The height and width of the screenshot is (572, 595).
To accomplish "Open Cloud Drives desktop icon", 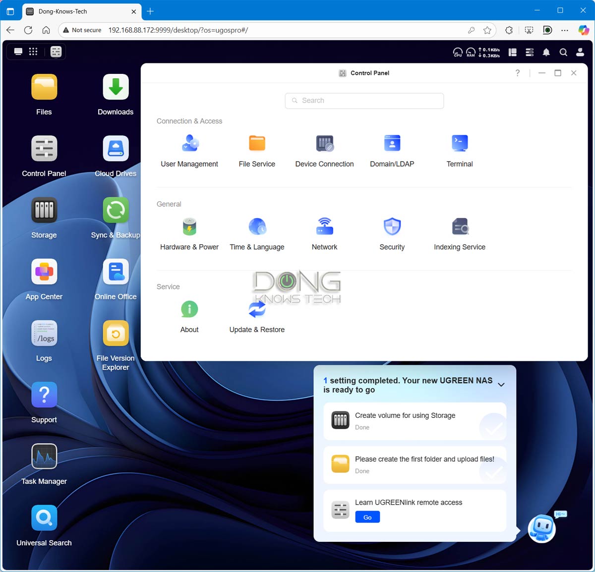I will pos(116,149).
